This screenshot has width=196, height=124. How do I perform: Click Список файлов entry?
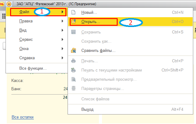click(130, 99)
